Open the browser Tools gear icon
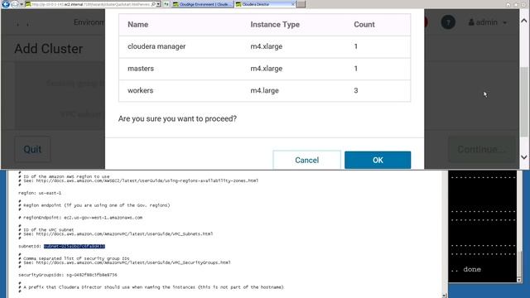The image size is (530, 298). (x=524, y=5)
